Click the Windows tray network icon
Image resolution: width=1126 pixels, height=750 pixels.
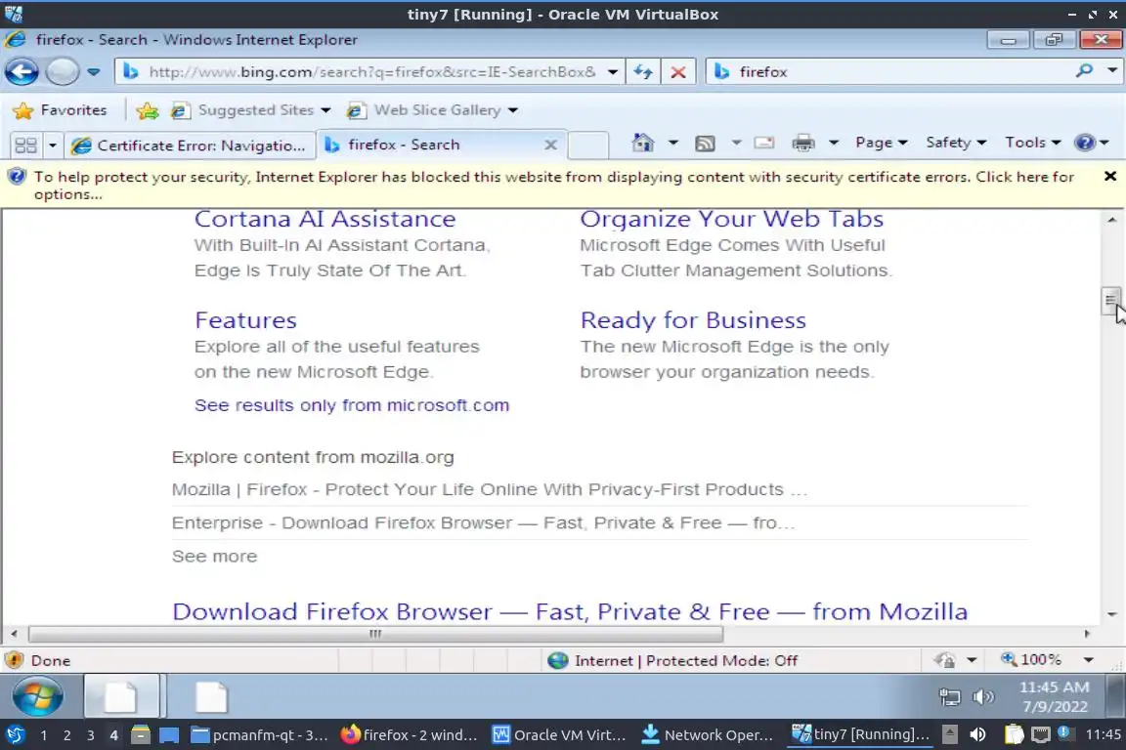click(949, 696)
